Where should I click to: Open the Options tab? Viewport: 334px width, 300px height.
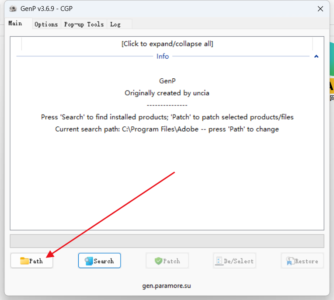[46, 24]
